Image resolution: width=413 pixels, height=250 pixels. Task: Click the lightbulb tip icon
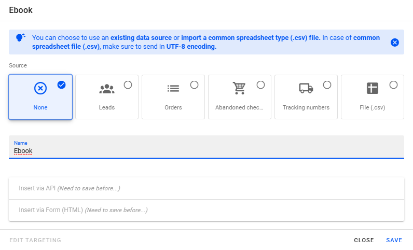(20, 38)
